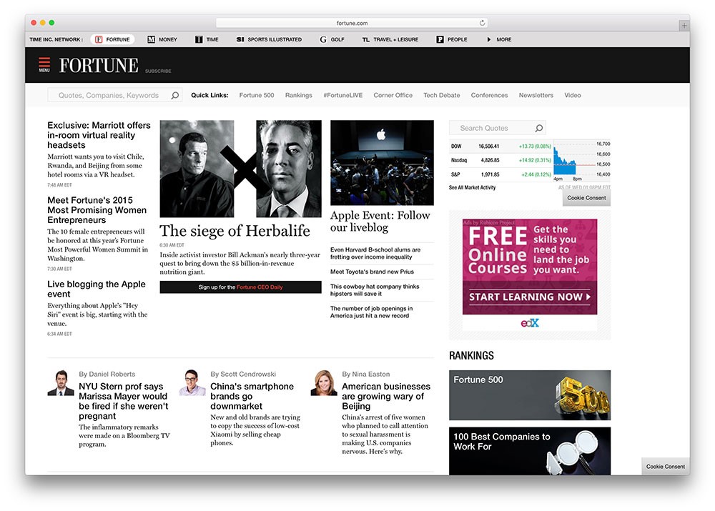This screenshot has width=715, height=511.
Task: Open 100 Best Companies to Work For banner
Action: (x=530, y=451)
